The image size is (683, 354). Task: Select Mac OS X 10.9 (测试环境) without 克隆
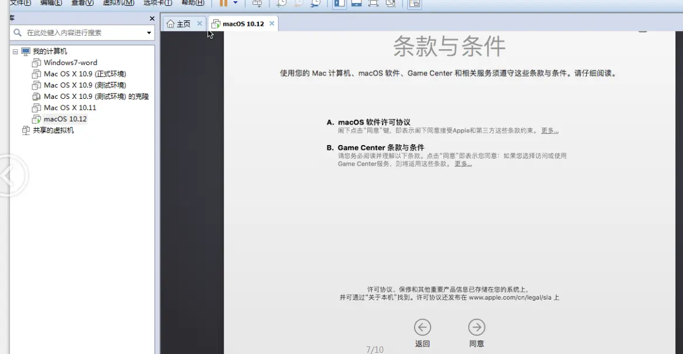[85, 85]
